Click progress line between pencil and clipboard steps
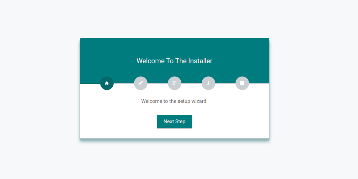The height and width of the screenshot is (179, 358). (158, 83)
